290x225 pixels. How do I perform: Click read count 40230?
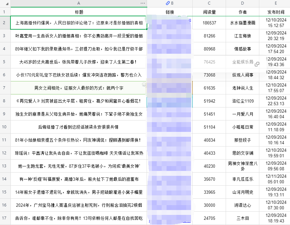click(209, 166)
